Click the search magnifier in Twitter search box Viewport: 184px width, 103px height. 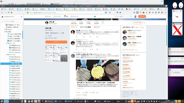(131, 17)
